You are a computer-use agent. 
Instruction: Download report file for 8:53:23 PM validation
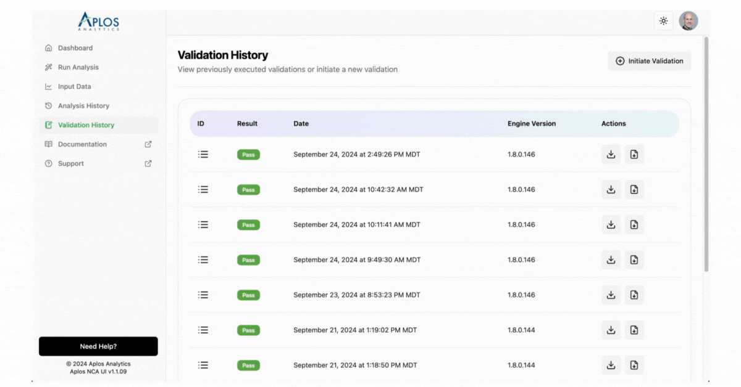click(x=634, y=295)
